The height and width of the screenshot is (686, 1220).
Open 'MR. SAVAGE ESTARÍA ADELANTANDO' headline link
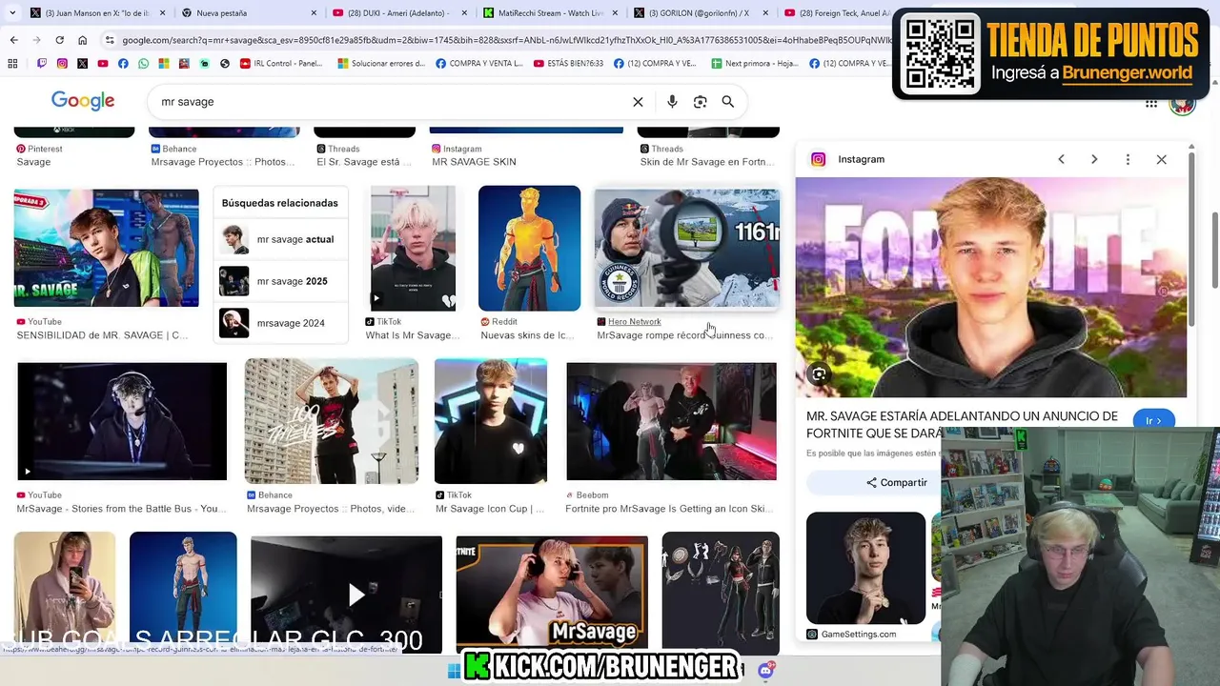point(963,424)
